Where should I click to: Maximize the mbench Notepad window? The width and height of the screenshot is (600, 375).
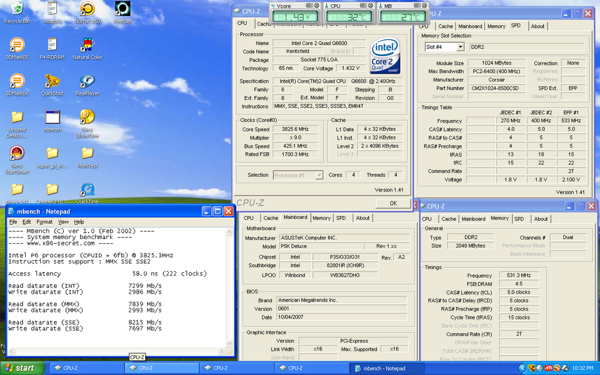pos(218,211)
